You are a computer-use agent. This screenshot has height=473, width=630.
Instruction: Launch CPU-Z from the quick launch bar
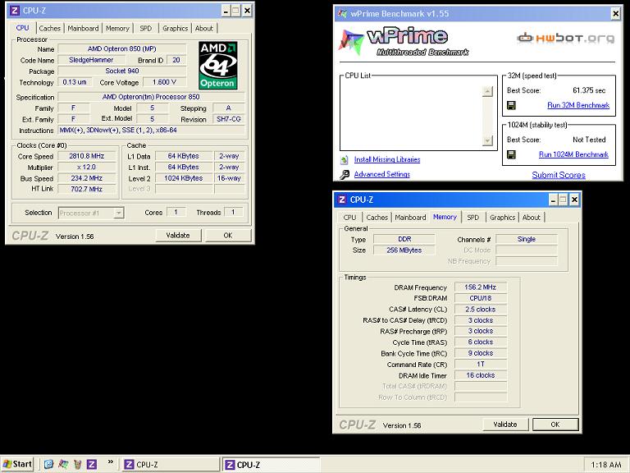coord(92,464)
